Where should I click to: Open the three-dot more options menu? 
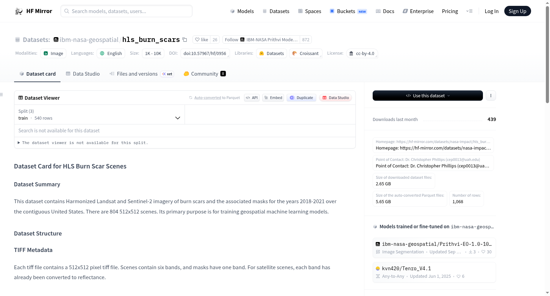pyautogui.click(x=491, y=96)
